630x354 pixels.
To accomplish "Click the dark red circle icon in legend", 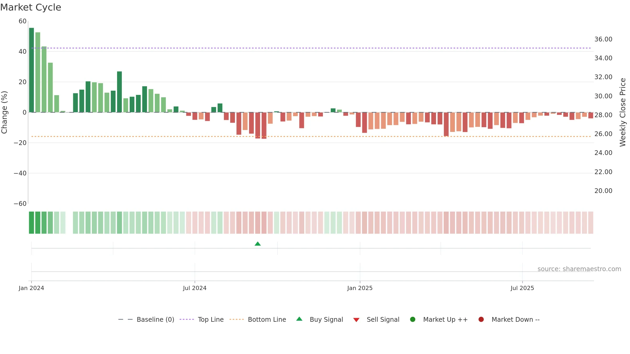I will click(481, 319).
